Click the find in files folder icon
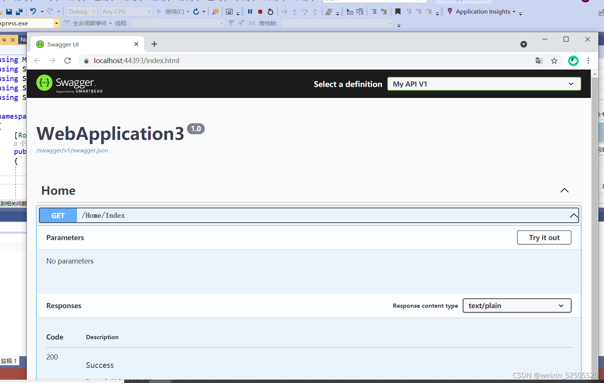The height and width of the screenshot is (383, 604). [215, 12]
